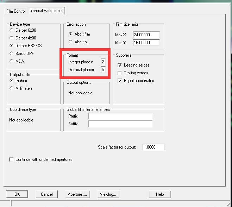Confirm settings with the OK button
Viewport: 232px width, 207px height.
pyautogui.click(x=17, y=194)
